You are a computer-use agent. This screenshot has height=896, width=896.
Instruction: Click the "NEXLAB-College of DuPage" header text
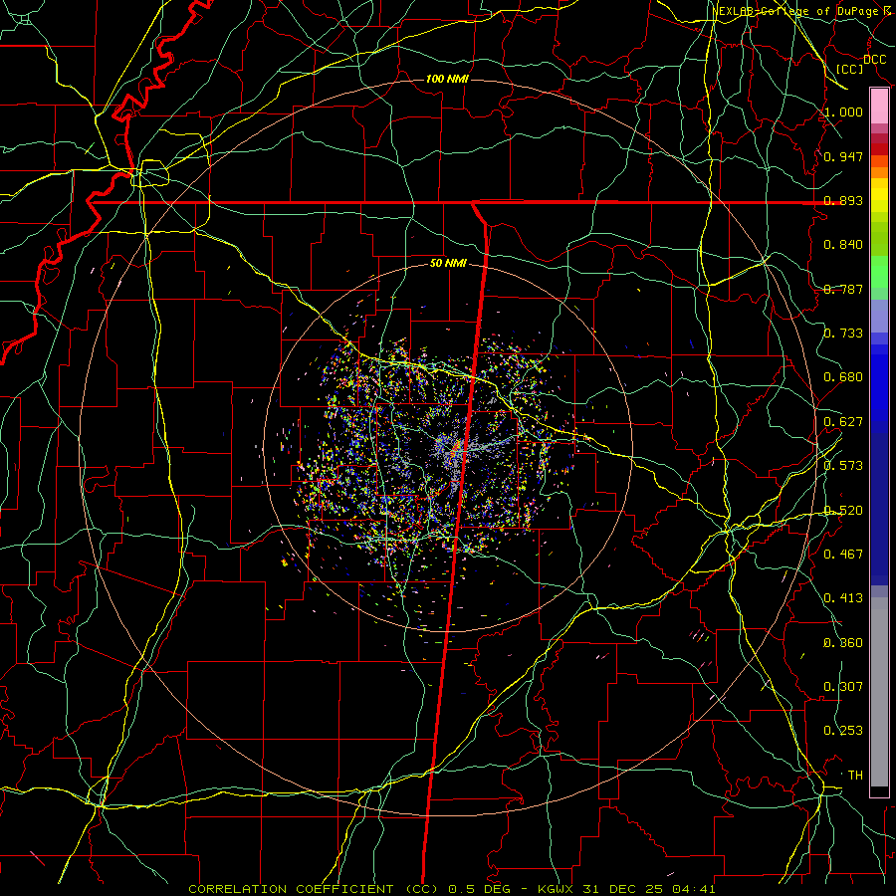[x=796, y=11]
